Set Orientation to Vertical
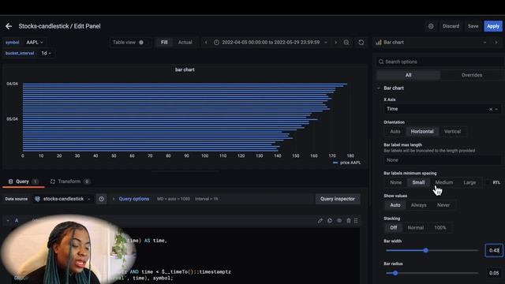The height and width of the screenshot is (284, 505). 452,132
